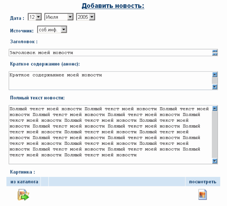This screenshot has height=206, width=227.
Task: Click scroll-down arrow in the 'Краткое содержание' textarea
Action: 215,87
